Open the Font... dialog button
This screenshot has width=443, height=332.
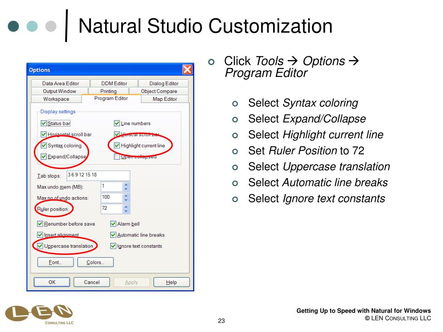point(55,262)
